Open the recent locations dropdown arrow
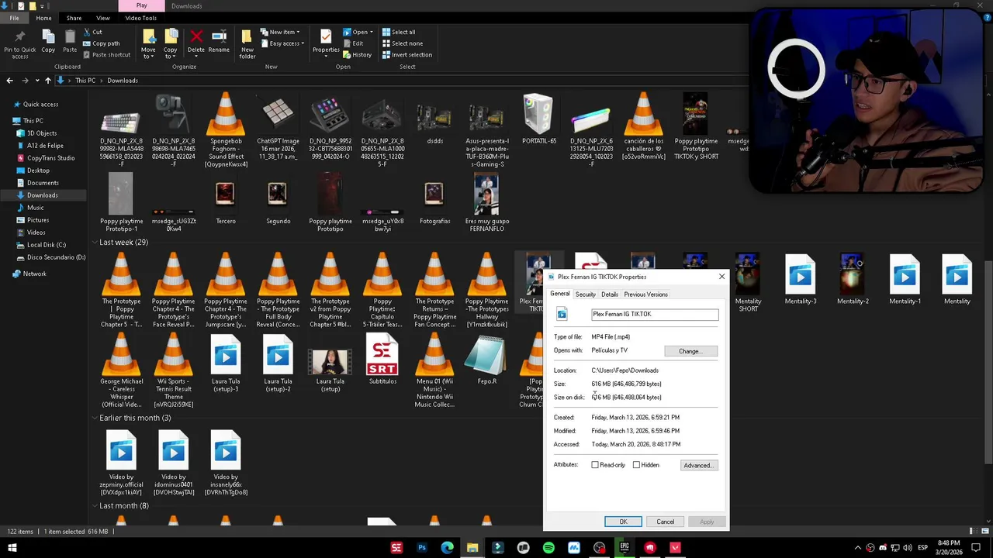The height and width of the screenshot is (558, 993). 36,81
